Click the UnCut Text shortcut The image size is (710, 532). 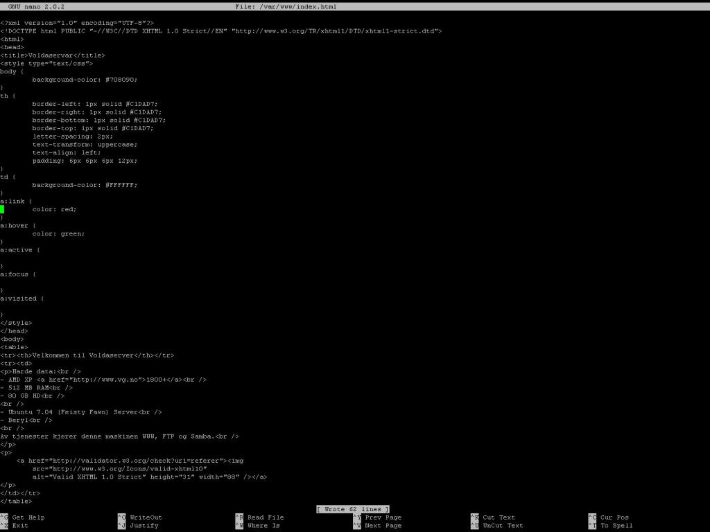click(503, 526)
